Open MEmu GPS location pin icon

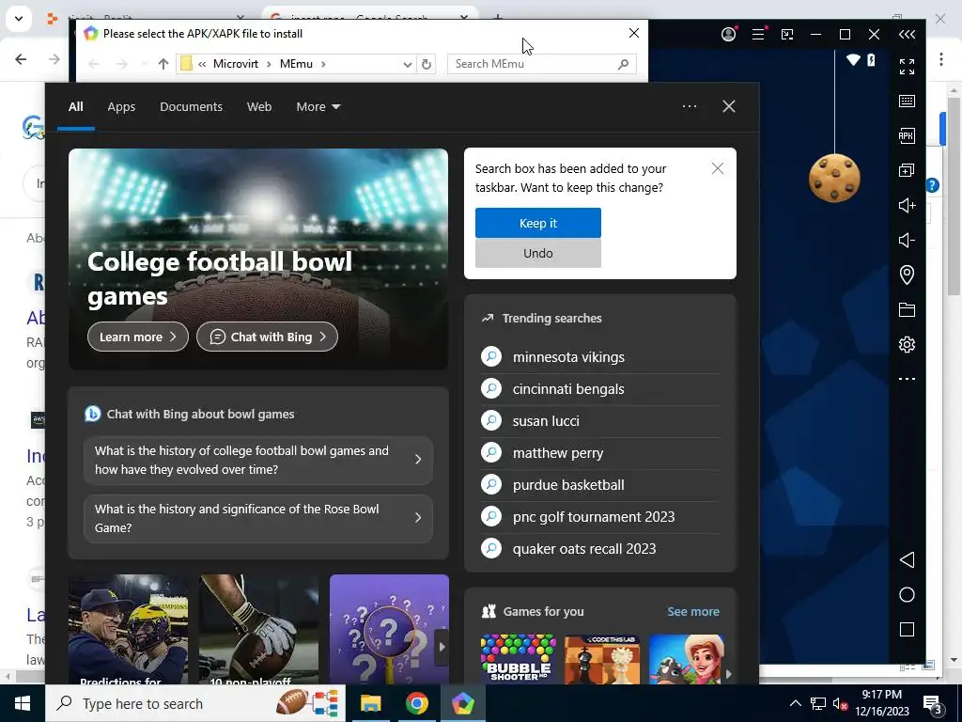coord(907,275)
